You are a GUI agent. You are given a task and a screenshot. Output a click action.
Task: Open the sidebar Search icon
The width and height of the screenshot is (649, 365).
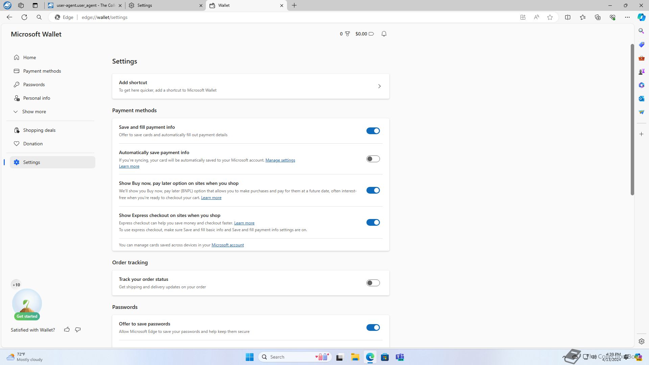point(641,31)
